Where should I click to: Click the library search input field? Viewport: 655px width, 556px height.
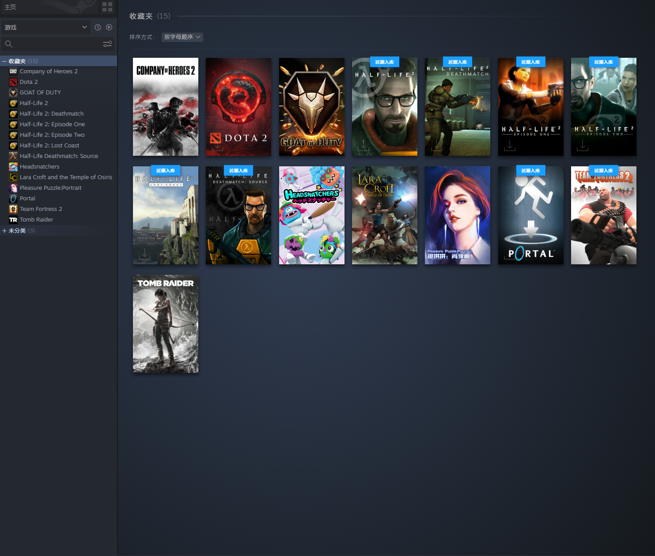point(57,44)
